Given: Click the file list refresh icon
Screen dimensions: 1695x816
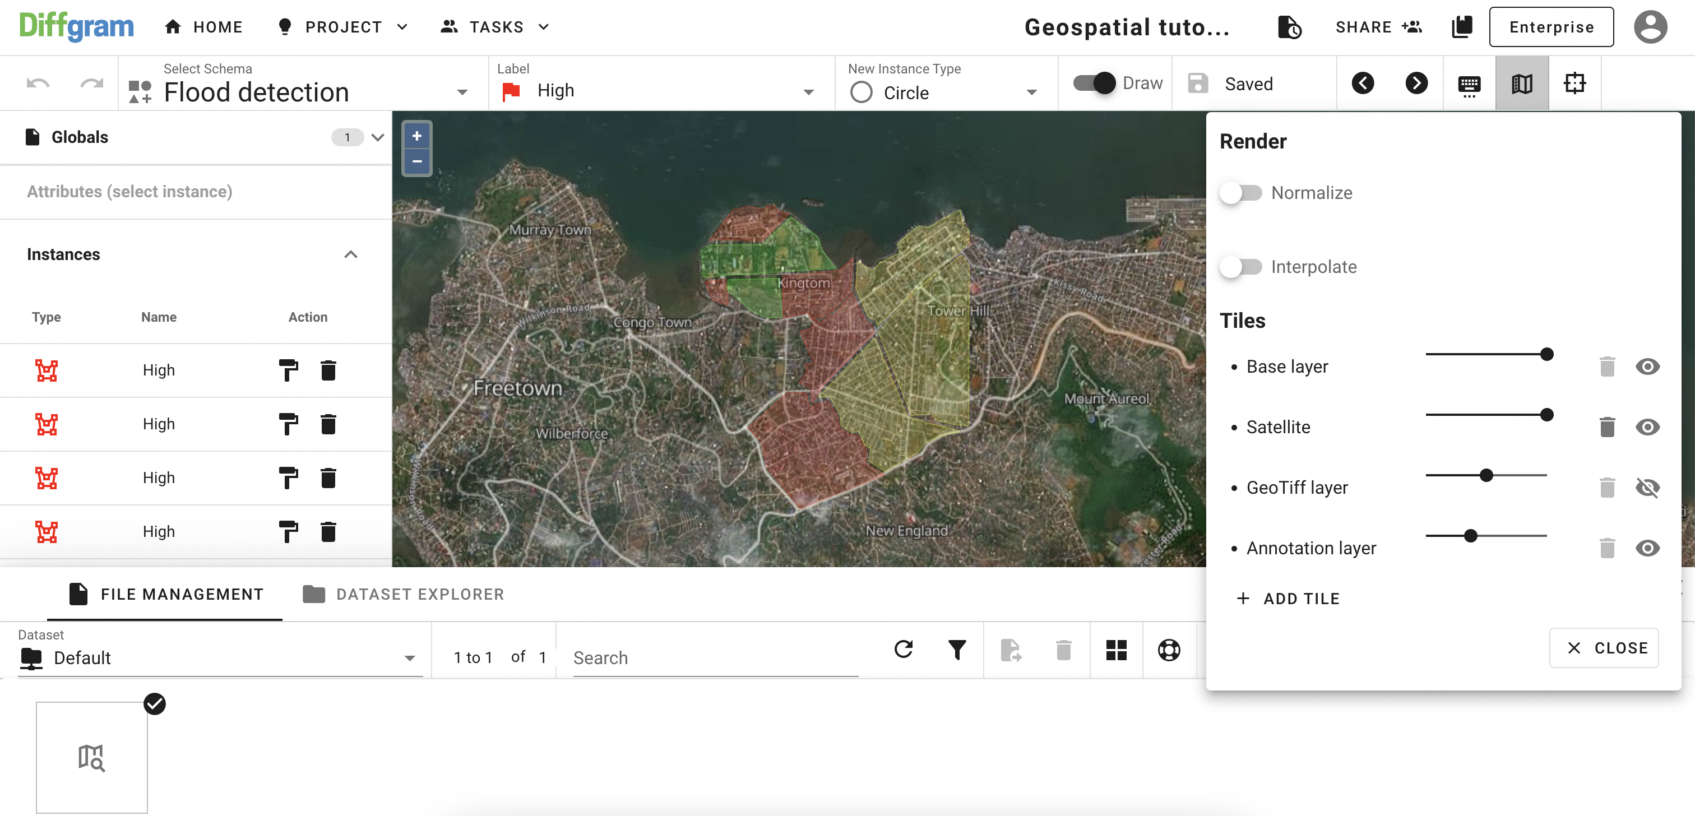Looking at the screenshot, I should point(904,650).
